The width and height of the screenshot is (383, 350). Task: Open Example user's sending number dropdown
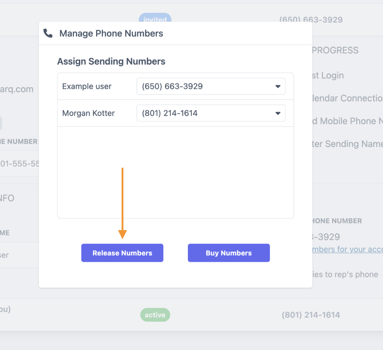211,86
